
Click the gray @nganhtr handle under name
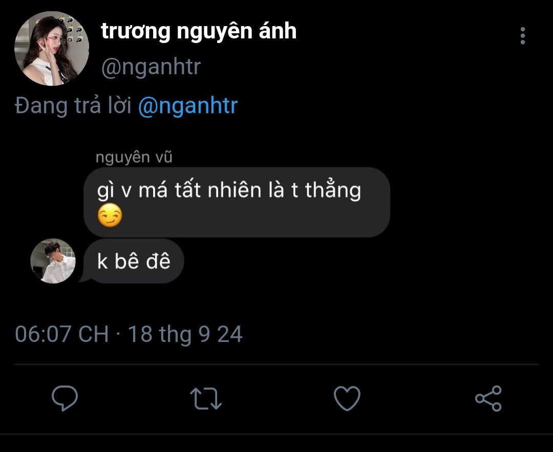[151, 67]
